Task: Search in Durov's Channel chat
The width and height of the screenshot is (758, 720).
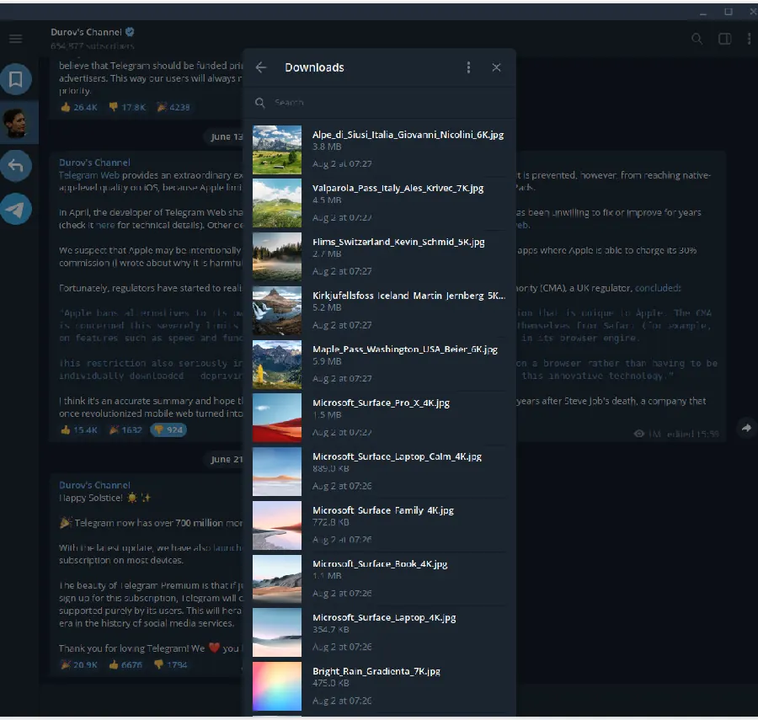Action: click(x=697, y=39)
